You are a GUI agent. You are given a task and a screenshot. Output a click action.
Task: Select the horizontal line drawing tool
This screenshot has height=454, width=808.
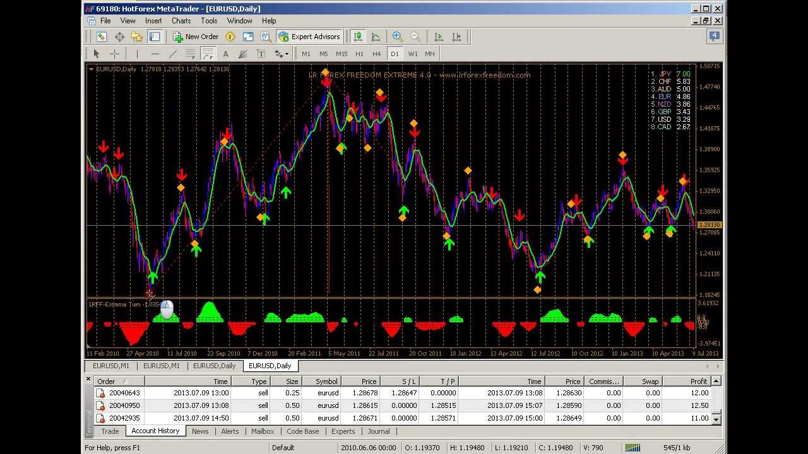155,54
